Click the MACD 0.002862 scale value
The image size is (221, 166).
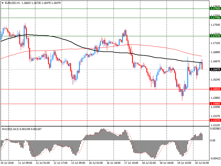[x=215, y=129]
